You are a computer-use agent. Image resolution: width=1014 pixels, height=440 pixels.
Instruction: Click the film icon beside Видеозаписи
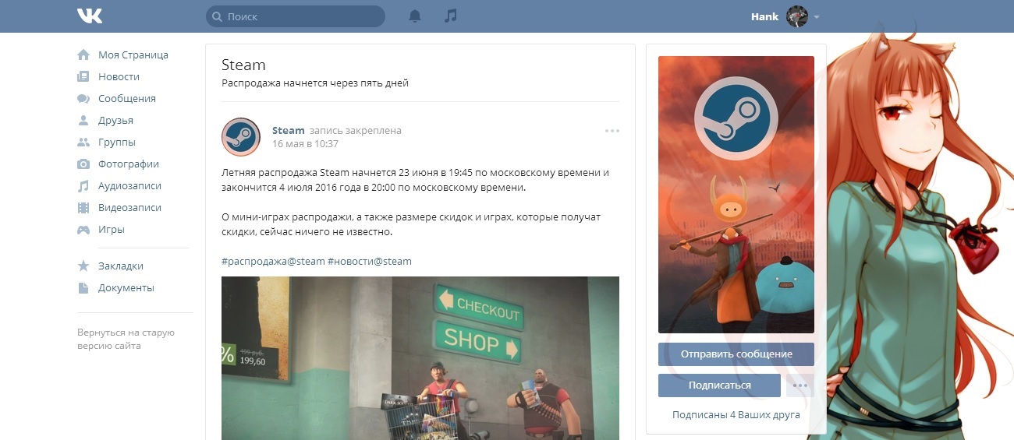click(83, 207)
